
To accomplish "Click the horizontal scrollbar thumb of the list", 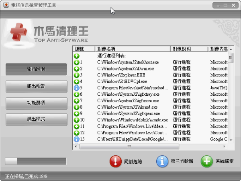I will [129, 146].
